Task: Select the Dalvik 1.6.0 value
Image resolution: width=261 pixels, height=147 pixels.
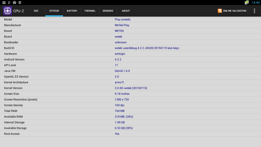Action: point(122,71)
